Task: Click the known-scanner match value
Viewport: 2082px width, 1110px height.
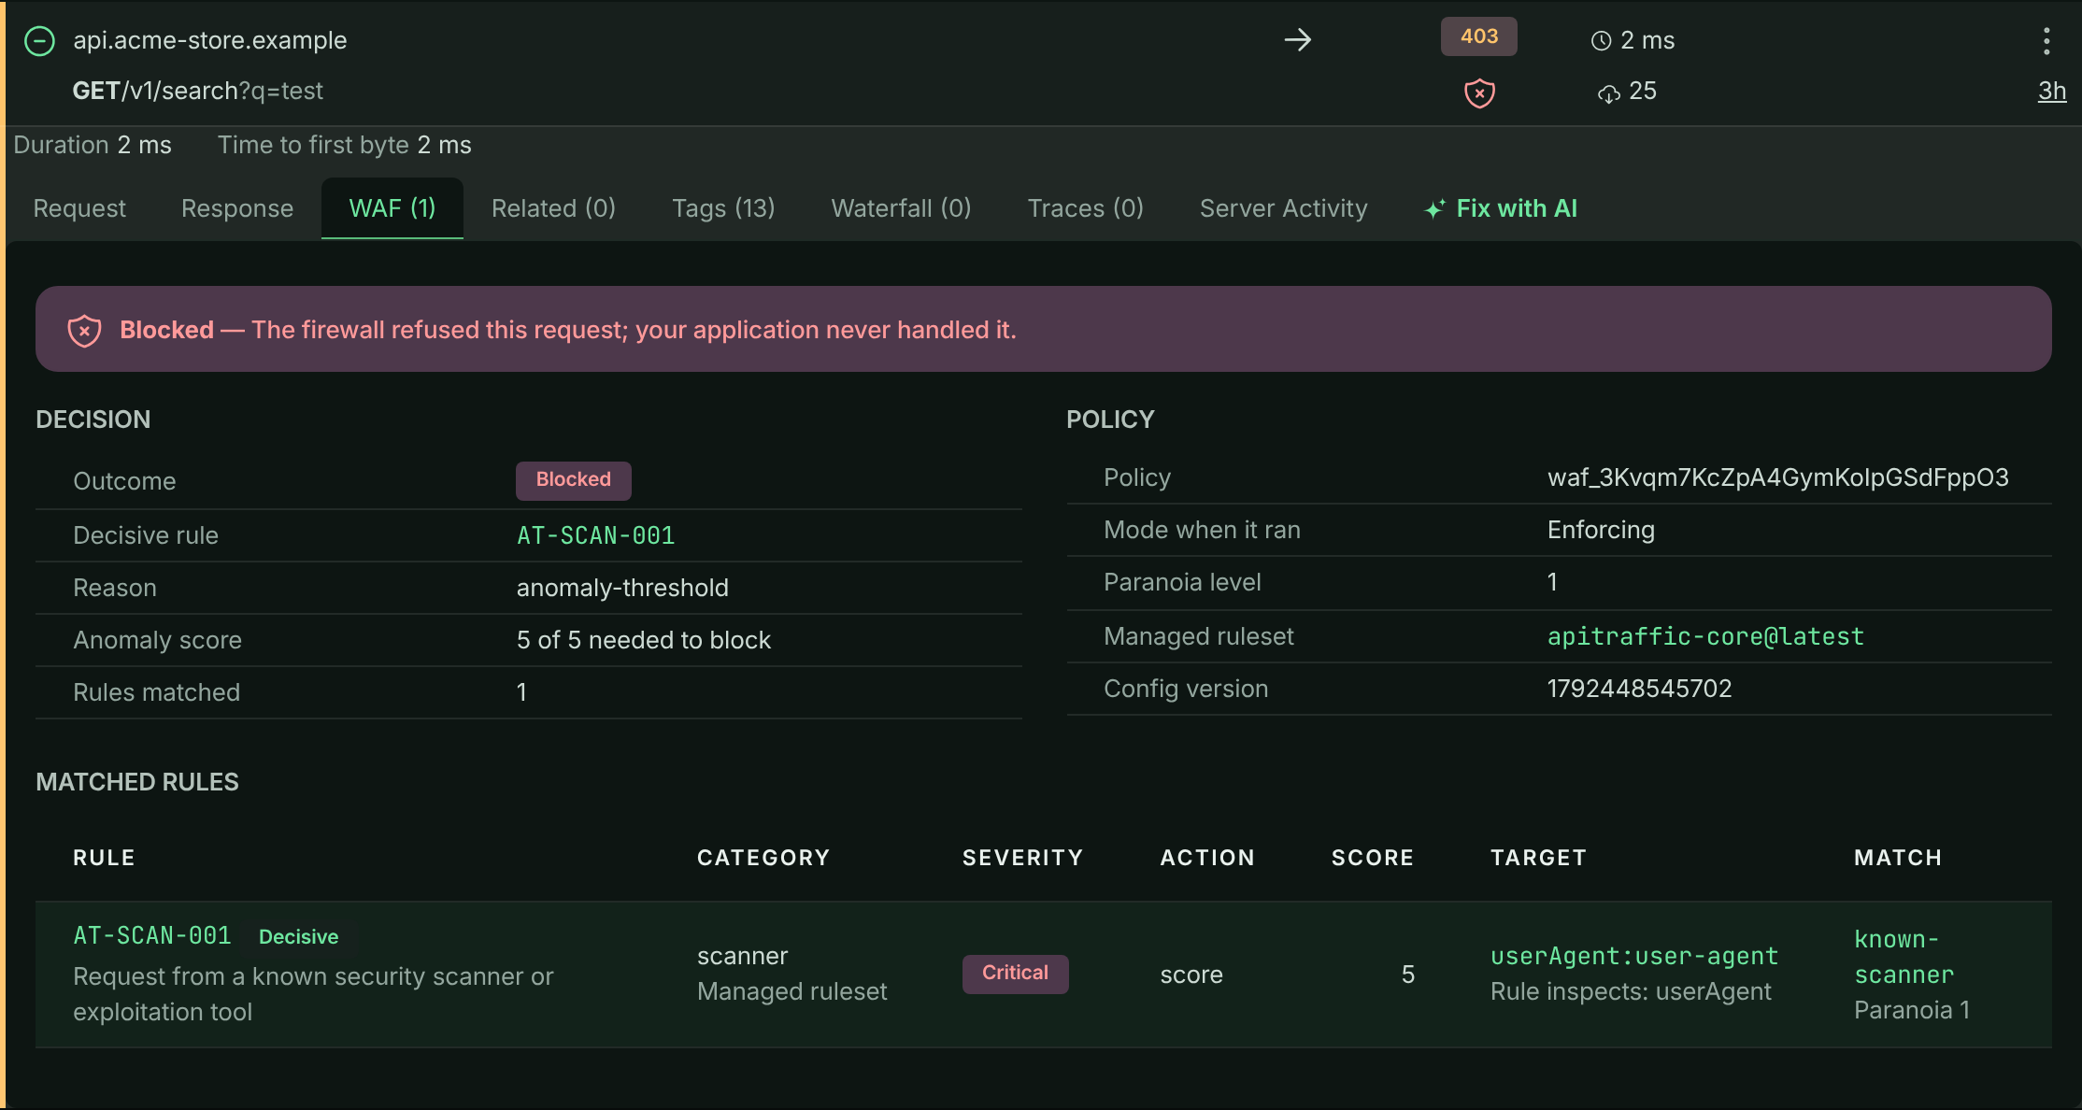Action: coord(1904,957)
